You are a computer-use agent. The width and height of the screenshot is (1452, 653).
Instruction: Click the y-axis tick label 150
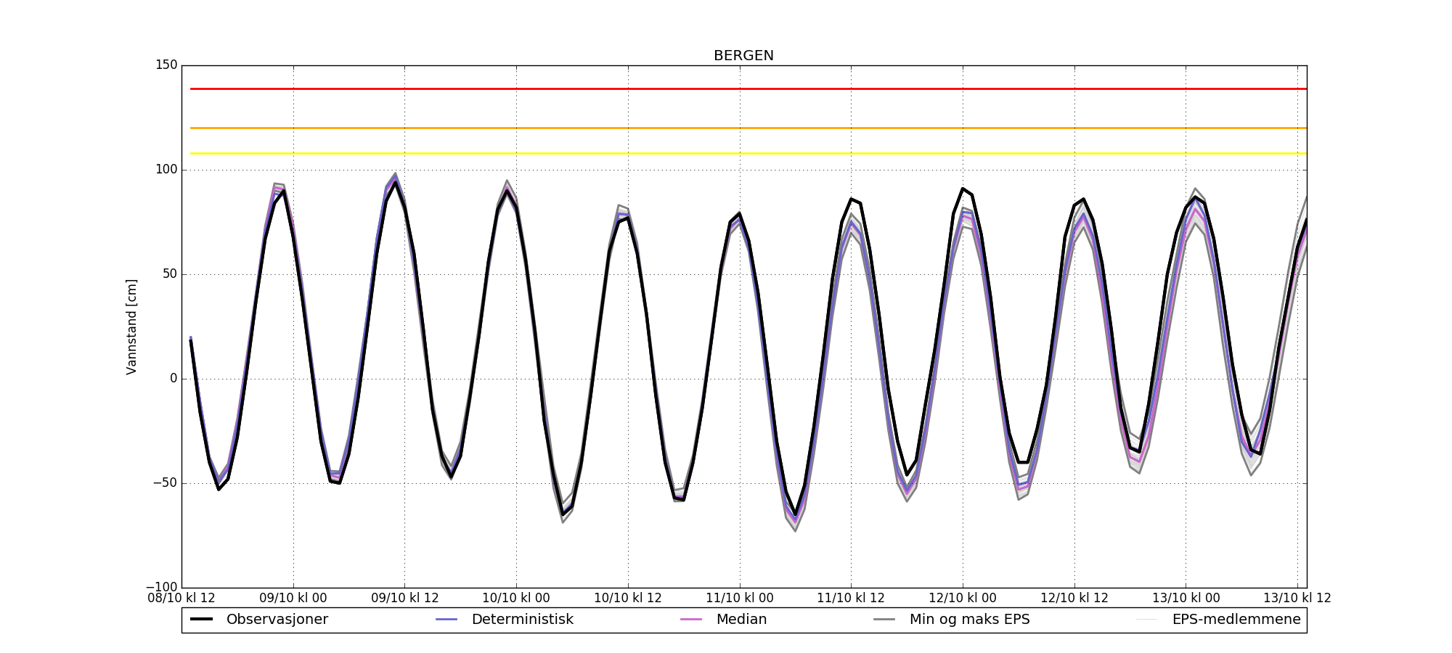tap(166, 65)
